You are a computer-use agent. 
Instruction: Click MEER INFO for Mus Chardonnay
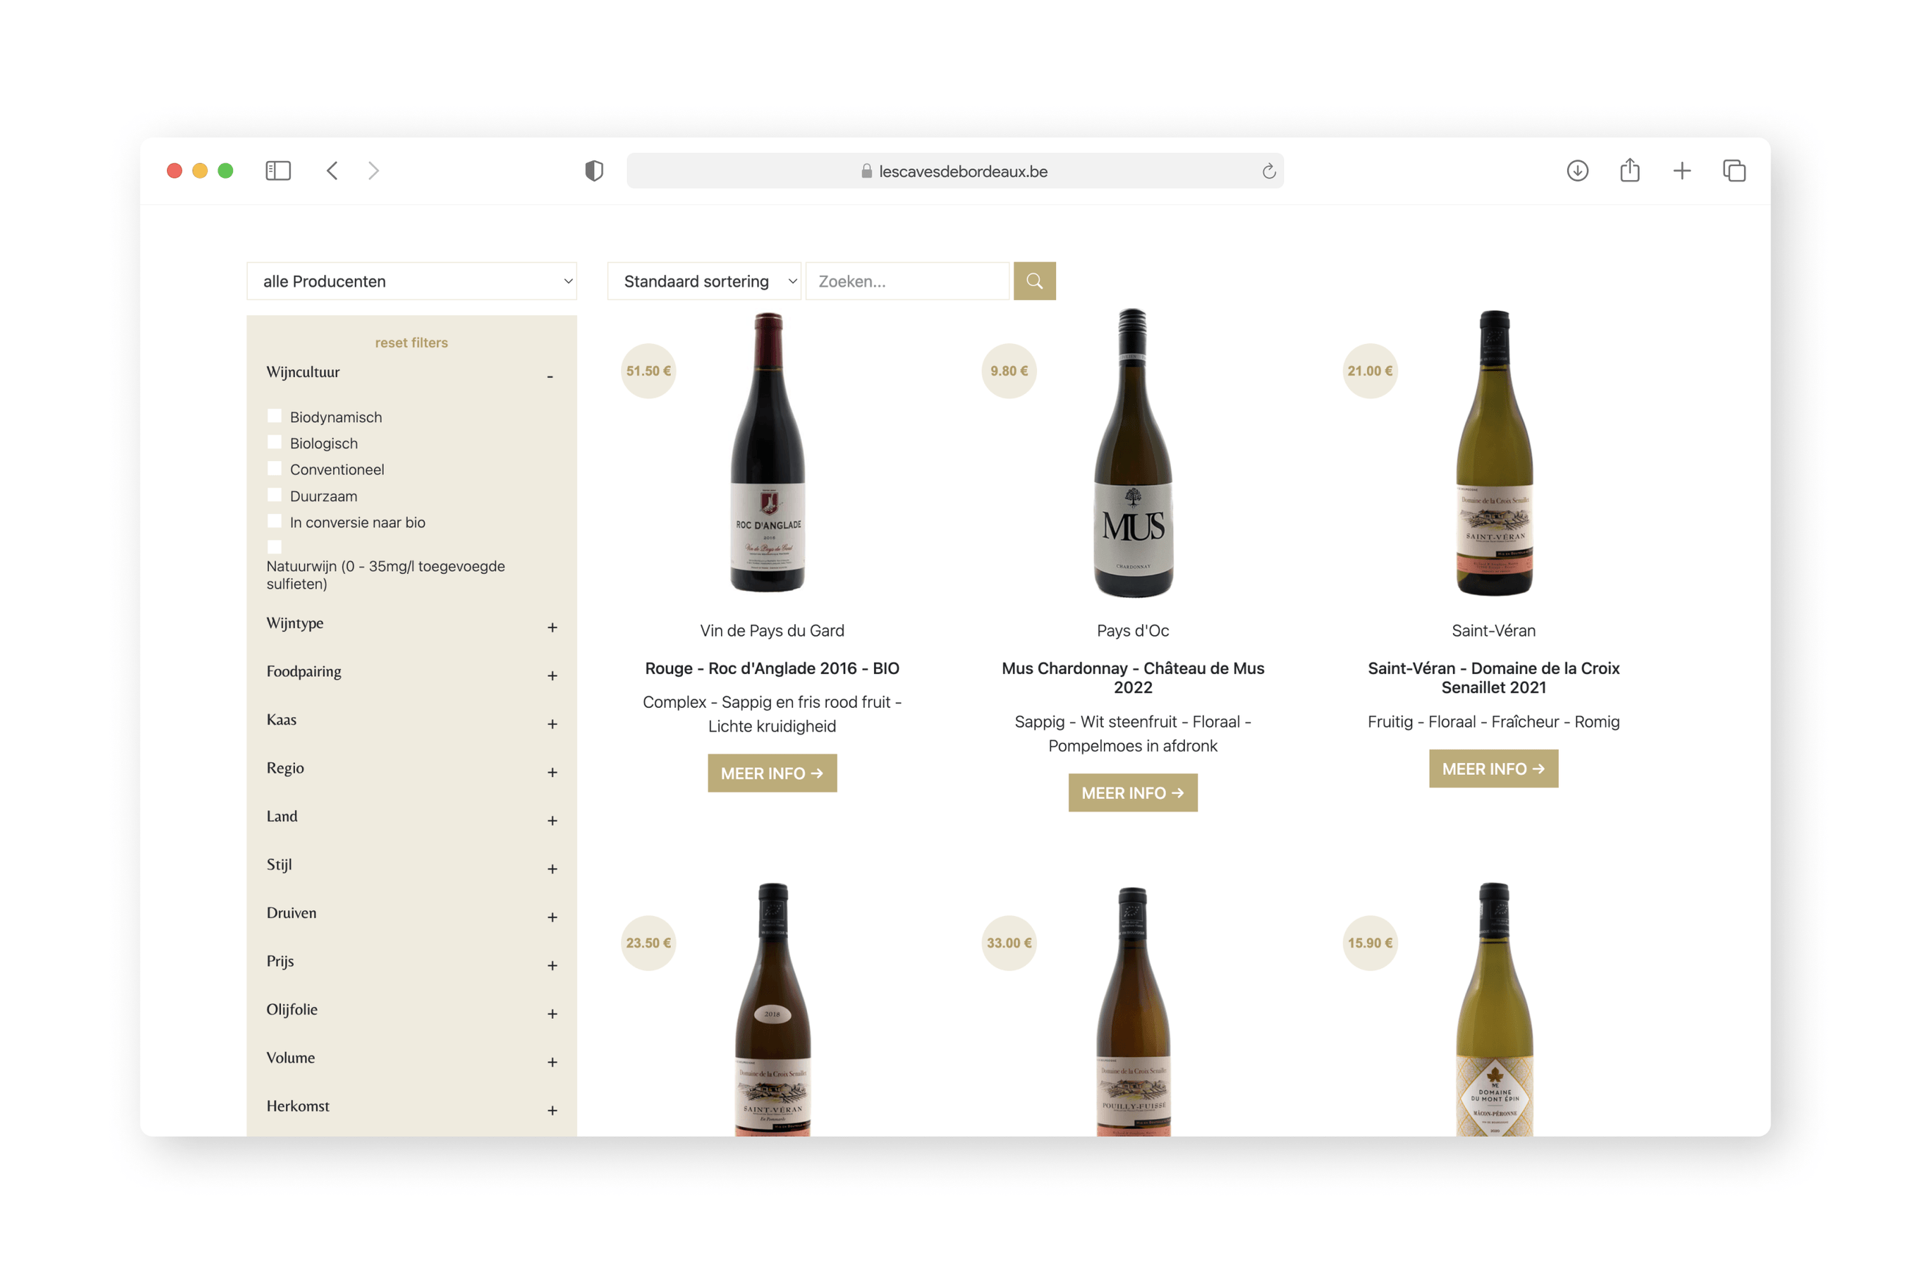click(x=1132, y=792)
